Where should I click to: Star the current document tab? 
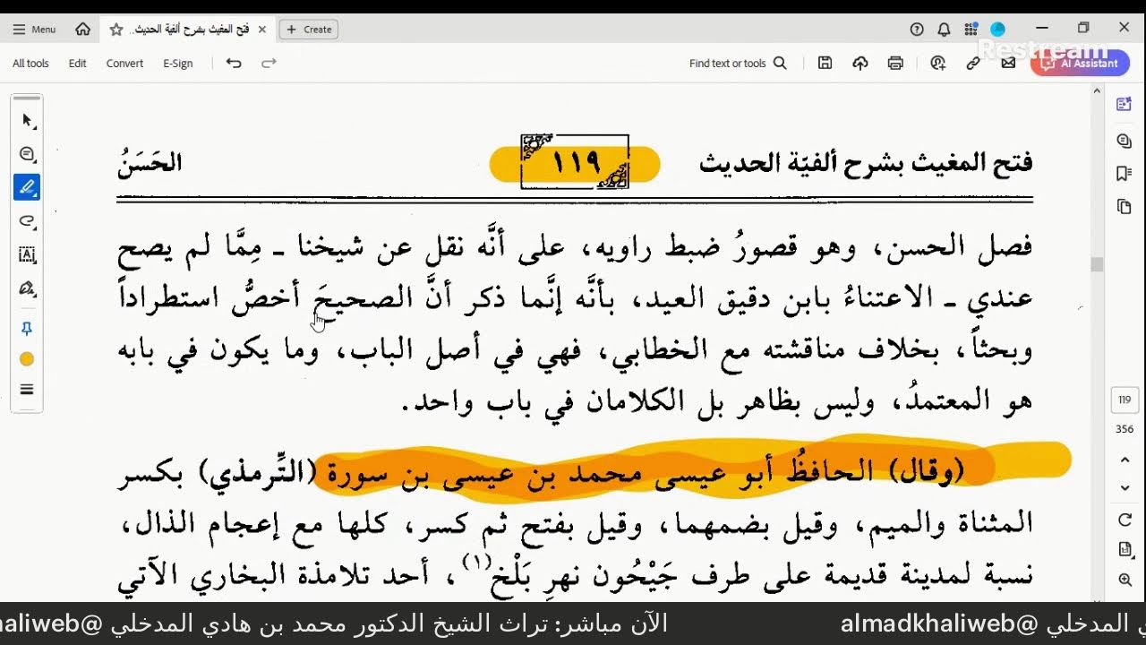[x=116, y=30]
